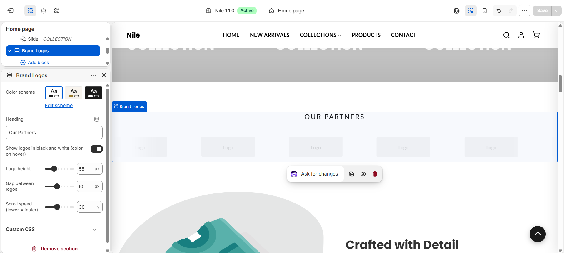Select the beige color scheme swatch
The width and height of the screenshot is (564, 253).
(x=74, y=93)
